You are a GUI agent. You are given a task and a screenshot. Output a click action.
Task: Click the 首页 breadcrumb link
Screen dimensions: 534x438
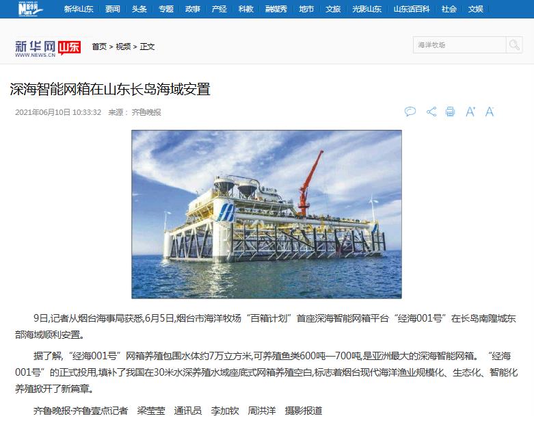click(x=99, y=47)
